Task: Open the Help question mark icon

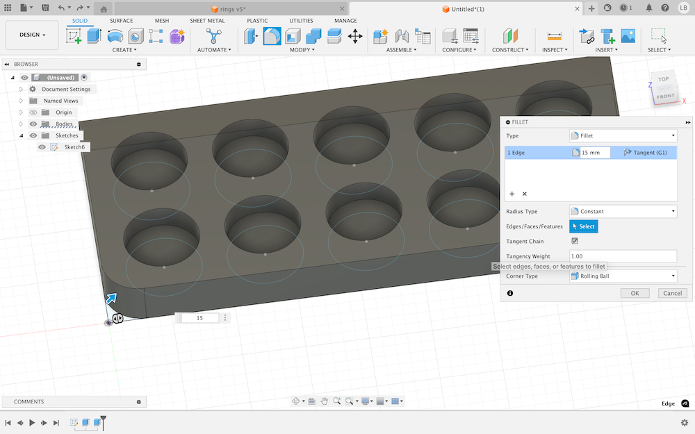Action: (x=665, y=8)
